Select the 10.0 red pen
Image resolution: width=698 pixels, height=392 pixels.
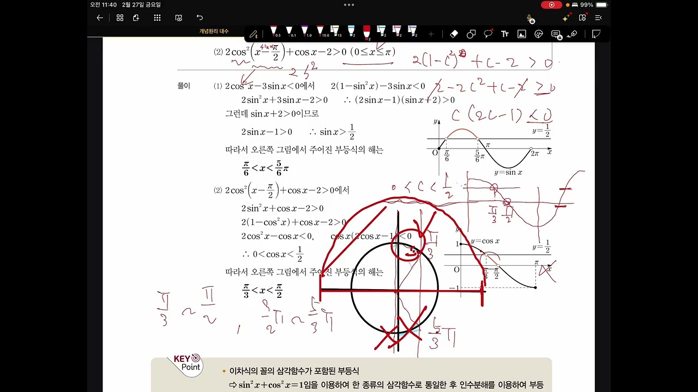pyautogui.click(x=321, y=32)
